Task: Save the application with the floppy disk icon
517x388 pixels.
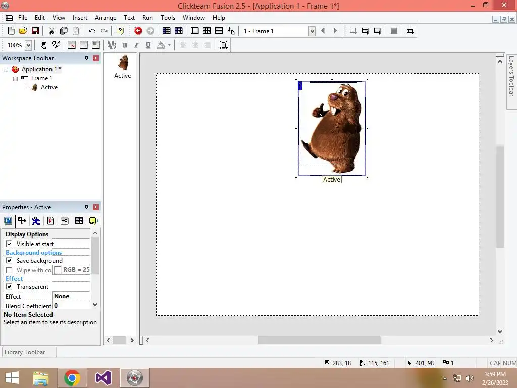Action: 35,31
